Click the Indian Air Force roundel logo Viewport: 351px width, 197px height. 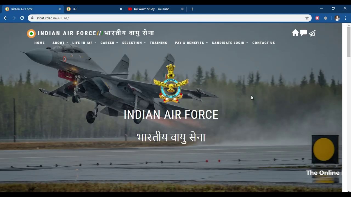[31, 33]
